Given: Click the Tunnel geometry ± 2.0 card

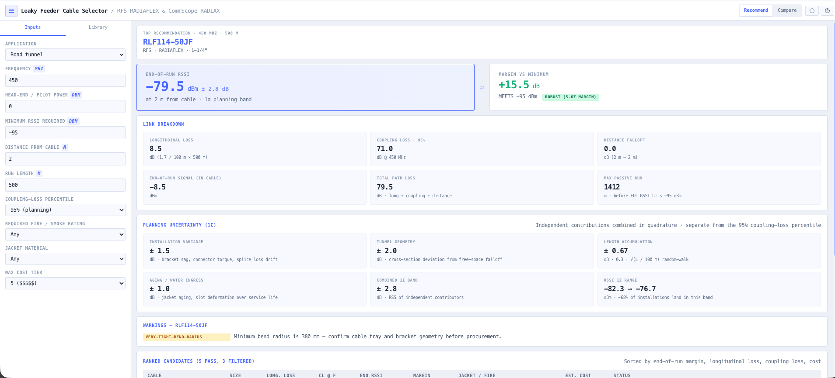Looking at the screenshot, I should click(482, 251).
